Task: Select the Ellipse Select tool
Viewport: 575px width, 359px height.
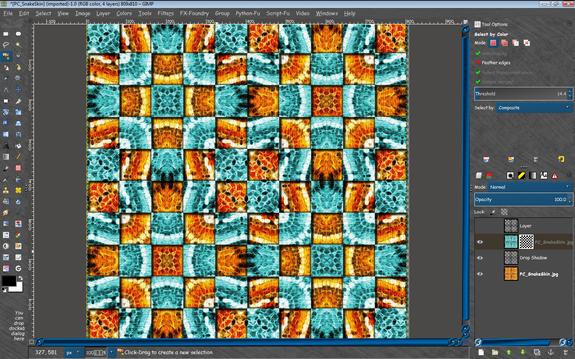Action: point(18,34)
